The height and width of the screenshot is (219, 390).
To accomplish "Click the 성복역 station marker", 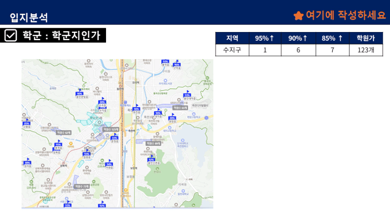I will (63, 163).
